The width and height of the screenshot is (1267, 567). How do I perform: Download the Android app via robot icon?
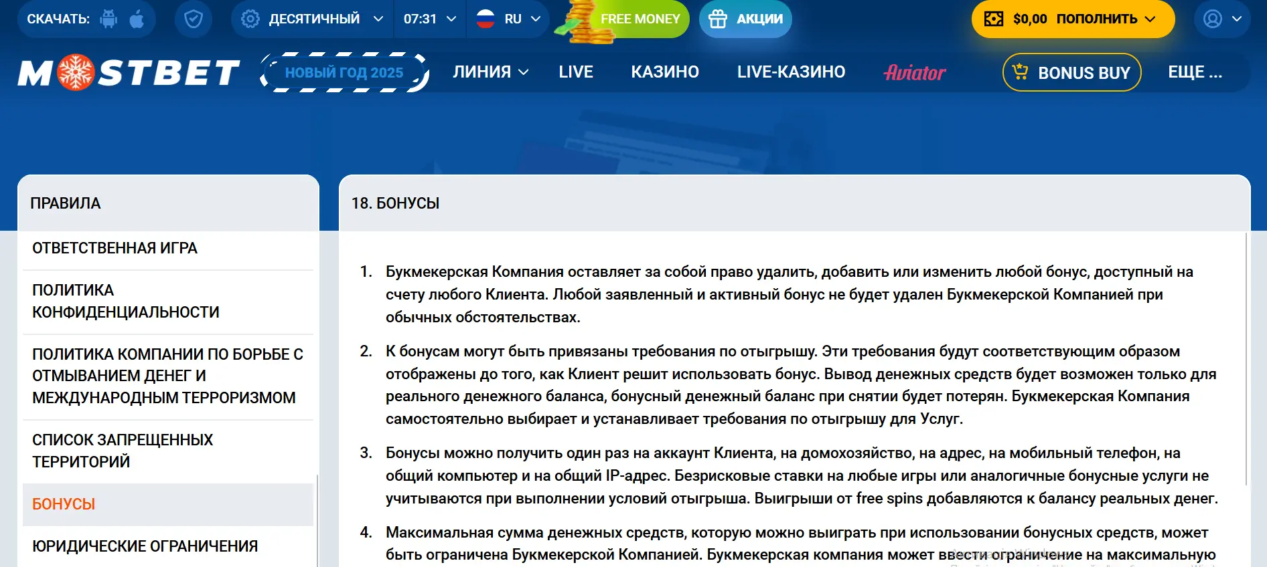click(108, 19)
